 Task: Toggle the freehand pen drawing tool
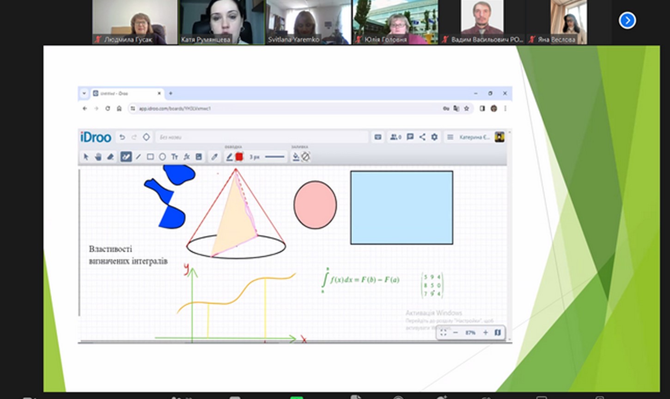(x=126, y=157)
